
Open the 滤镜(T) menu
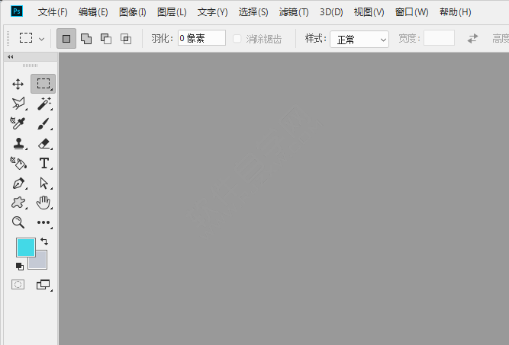(x=294, y=12)
